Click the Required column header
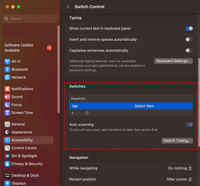The height and width of the screenshot is (186, 200). point(78,99)
